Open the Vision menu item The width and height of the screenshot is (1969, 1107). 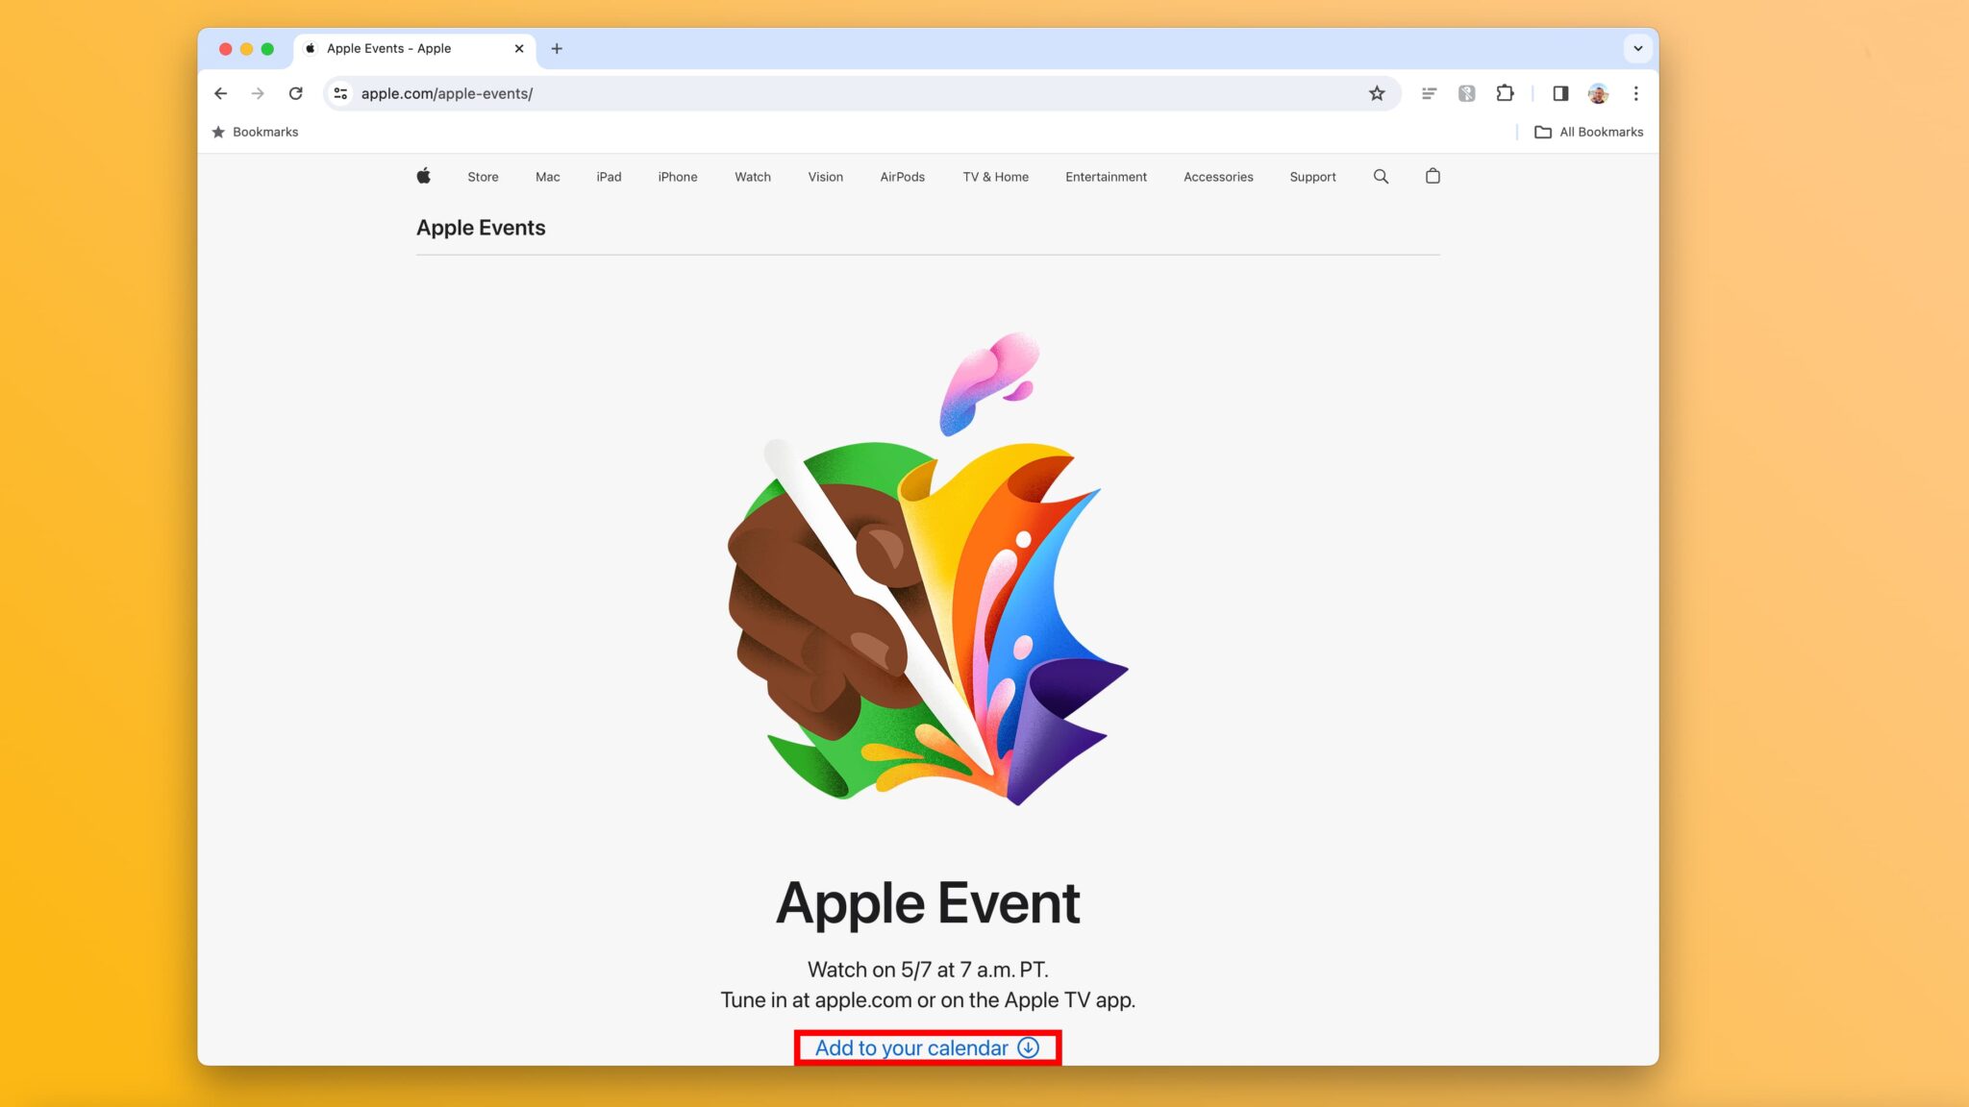point(825,177)
